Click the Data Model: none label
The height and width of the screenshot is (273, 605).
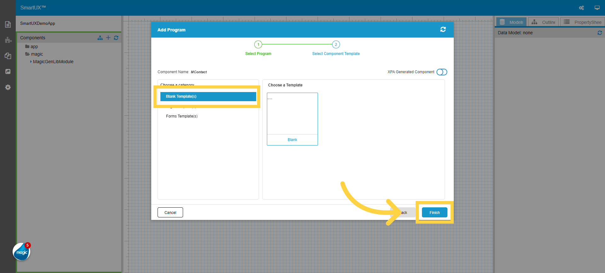coord(515,33)
